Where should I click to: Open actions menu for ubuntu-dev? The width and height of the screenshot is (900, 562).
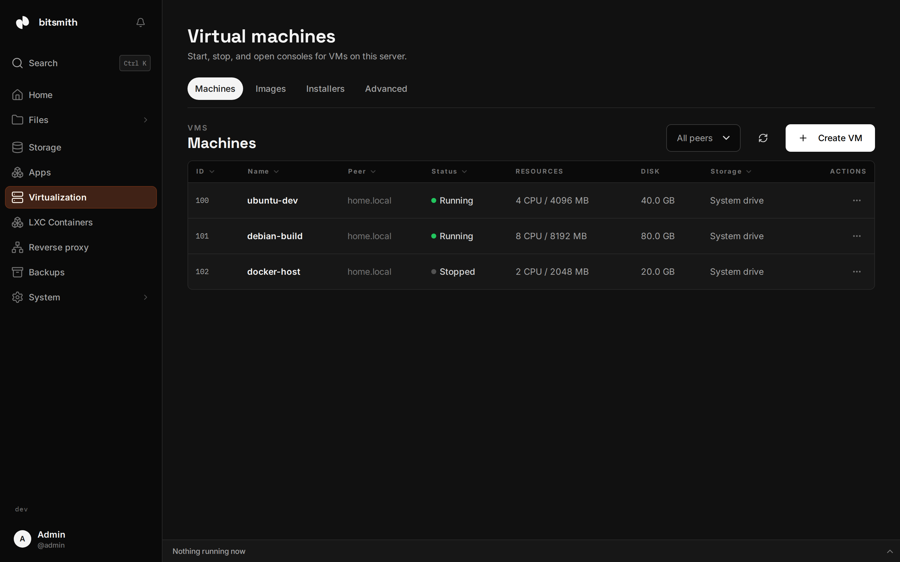[857, 200]
